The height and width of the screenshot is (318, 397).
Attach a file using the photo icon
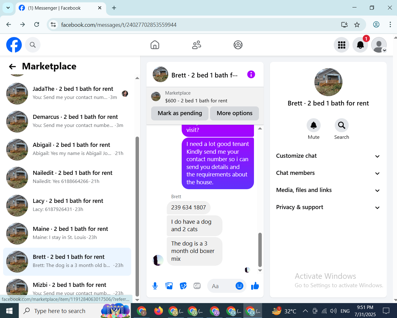pos(169,286)
